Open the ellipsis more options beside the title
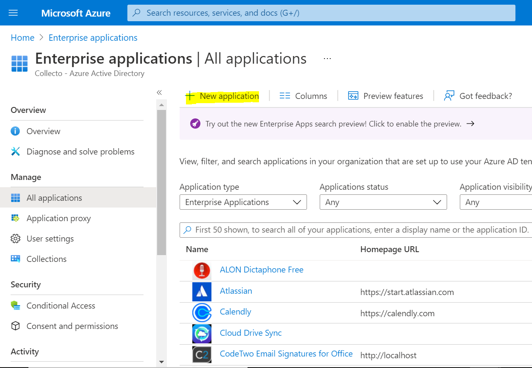The width and height of the screenshot is (532, 368). pos(327,59)
